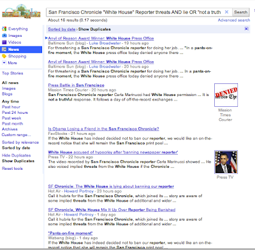The width and height of the screenshot is (255, 250).
Task: Open Anvil of Reason result from 20 hours ago
Action: pyautogui.click(x=101, y=62)
